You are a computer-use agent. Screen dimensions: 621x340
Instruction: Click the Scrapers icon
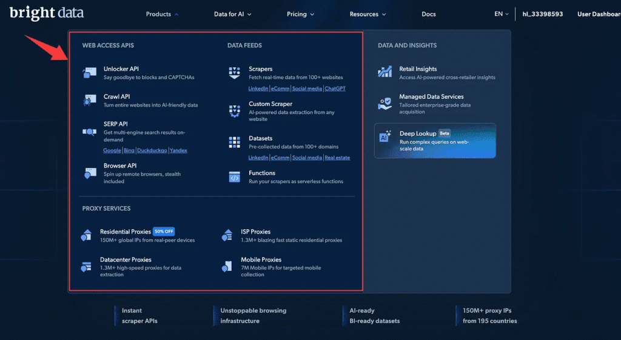point(235,73)
